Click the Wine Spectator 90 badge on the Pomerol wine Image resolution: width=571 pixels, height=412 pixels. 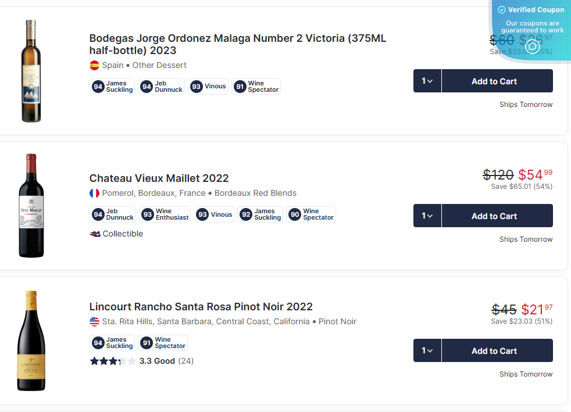pos(311,214)
